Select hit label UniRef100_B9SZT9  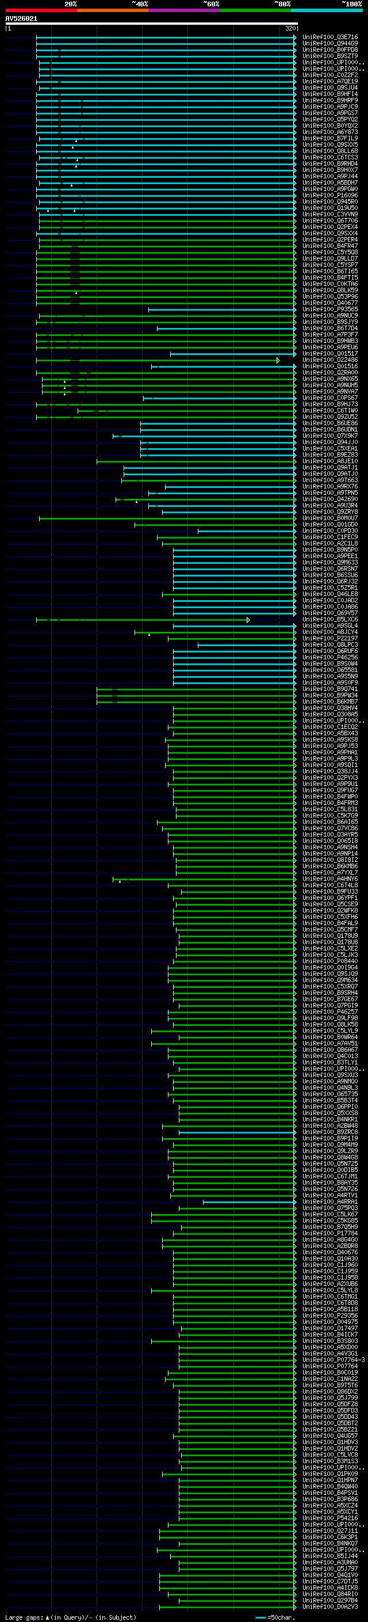(330, 56)
